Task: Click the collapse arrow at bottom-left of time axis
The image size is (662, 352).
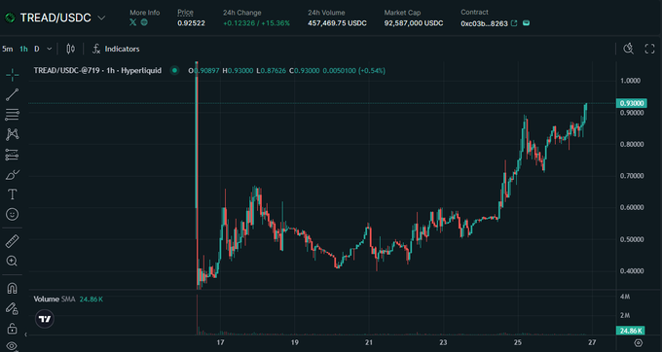Action: click(x=25, y=334)
